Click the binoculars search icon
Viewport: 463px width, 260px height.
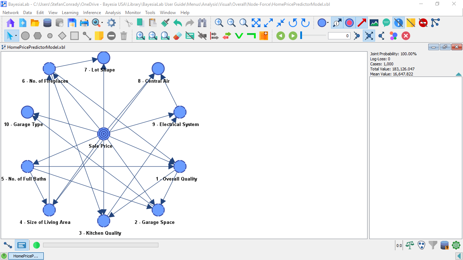pos(202,23)
